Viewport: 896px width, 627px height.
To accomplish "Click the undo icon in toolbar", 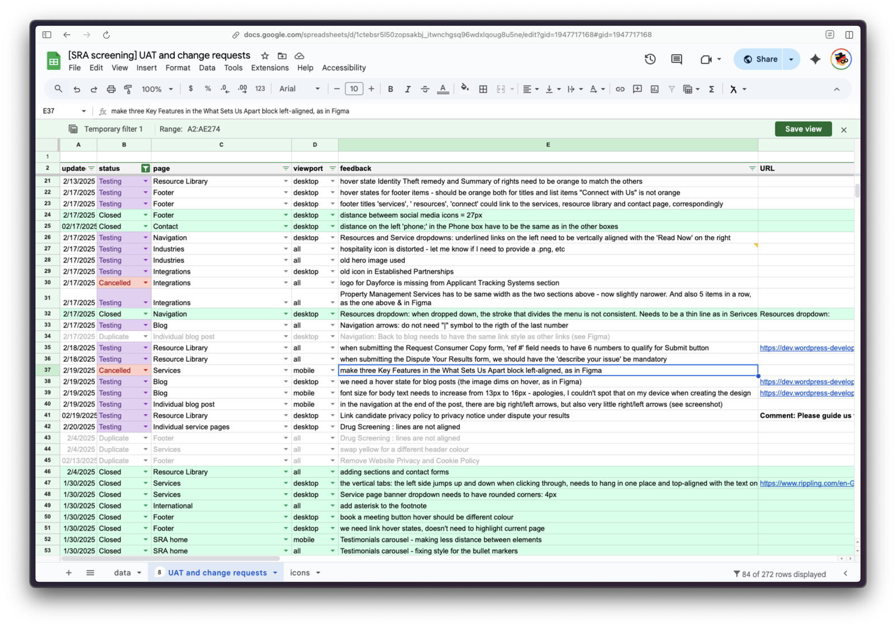I will coord(77,89).
